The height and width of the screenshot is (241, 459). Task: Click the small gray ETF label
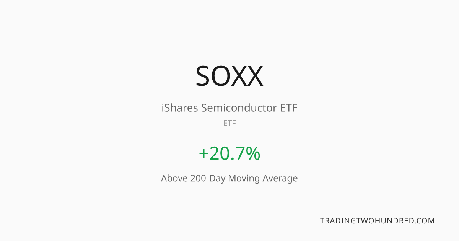pos(229,124)
